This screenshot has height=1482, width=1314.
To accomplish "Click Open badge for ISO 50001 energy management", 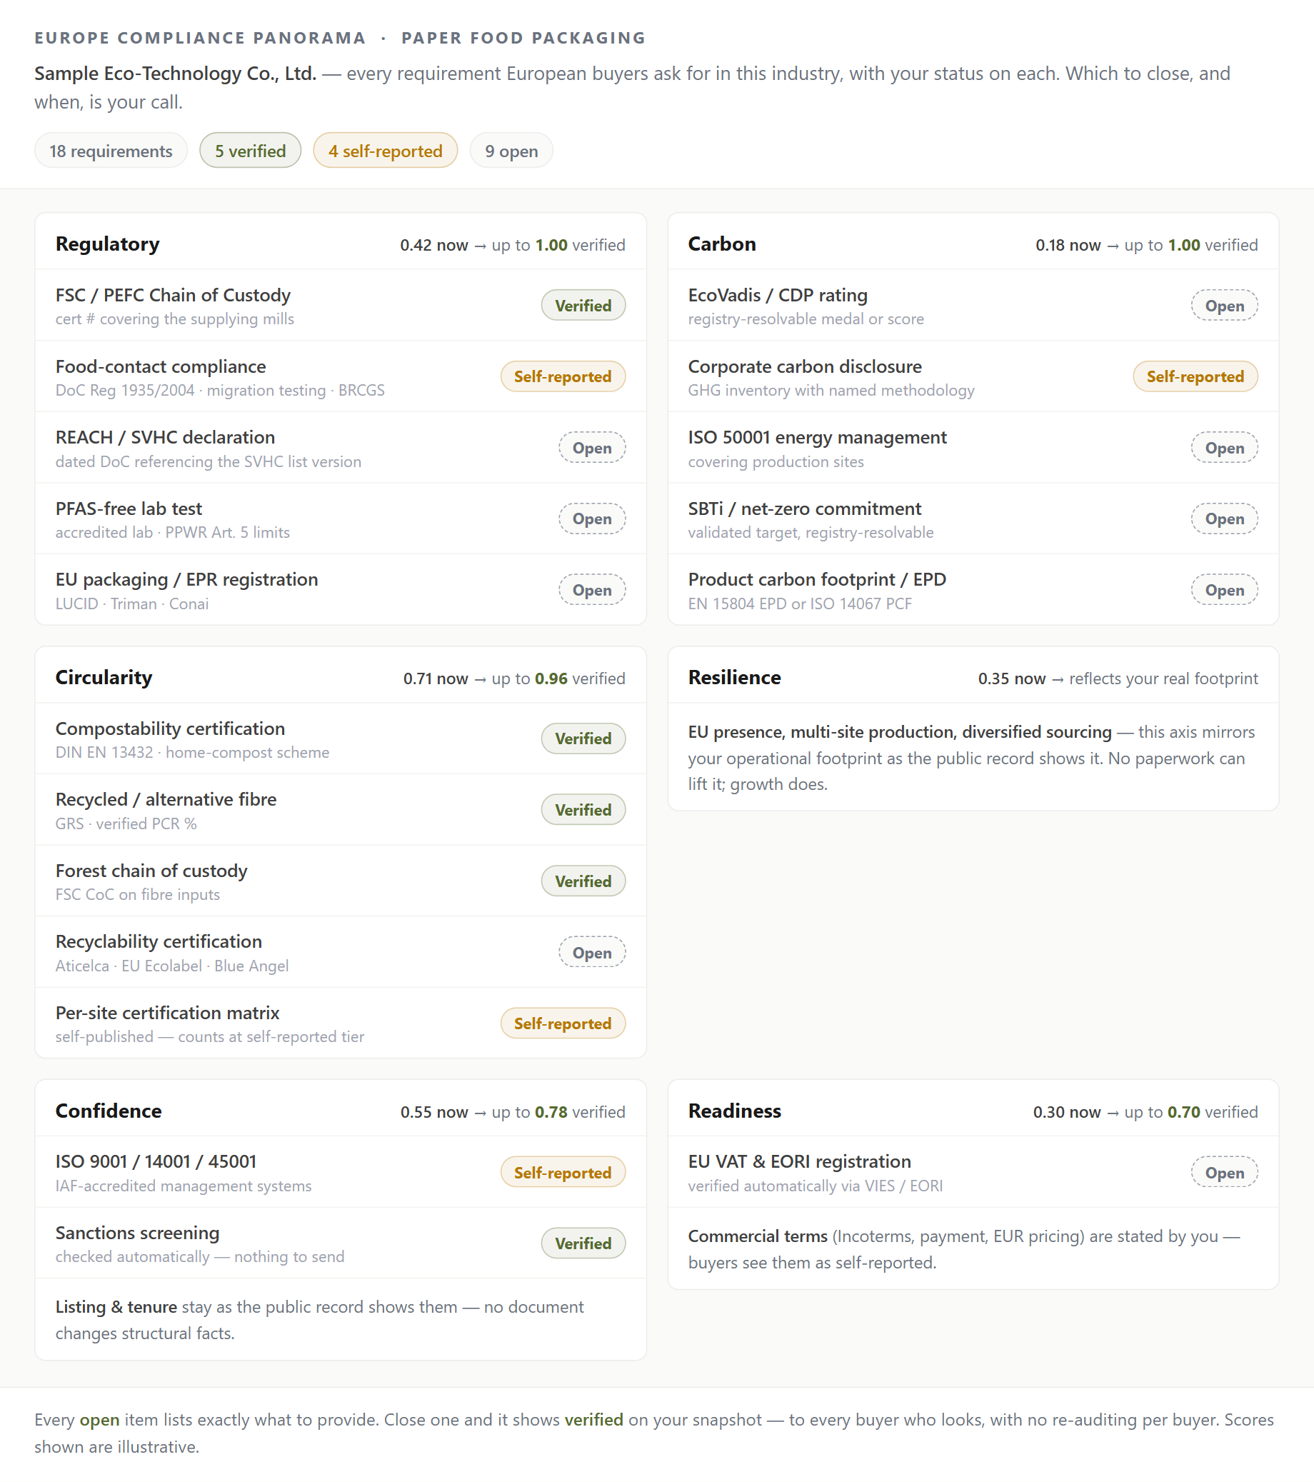I will [1224, 447].
